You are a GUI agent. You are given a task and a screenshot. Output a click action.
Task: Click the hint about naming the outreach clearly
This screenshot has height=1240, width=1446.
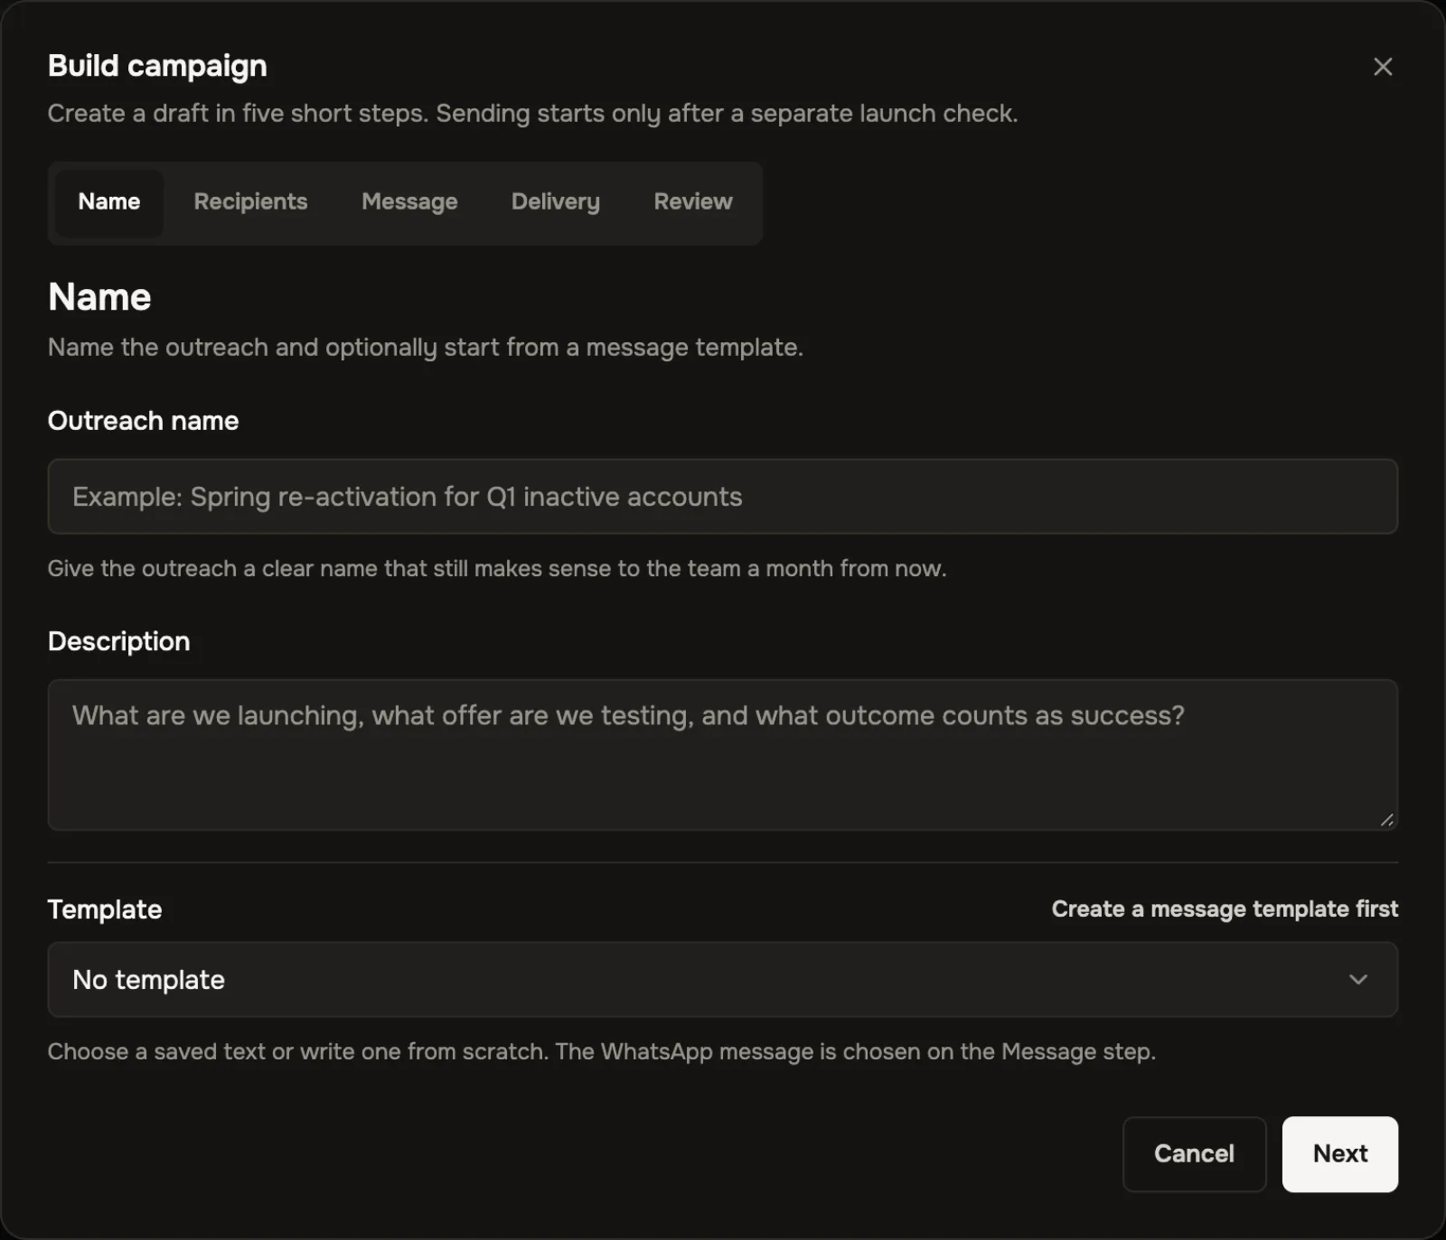pos(497,569)
